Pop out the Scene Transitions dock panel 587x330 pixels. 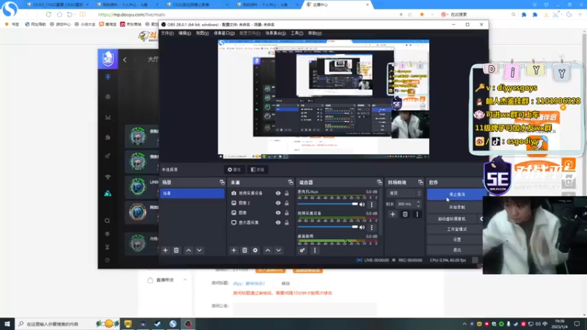tap(420, 182)
